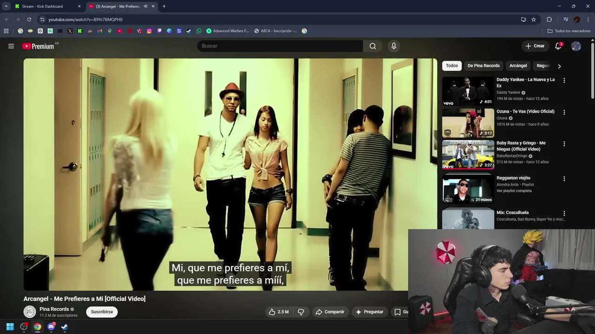Select the Todos filter chip
This screenshot has height=334, width=595.
[x=452, y=66]
